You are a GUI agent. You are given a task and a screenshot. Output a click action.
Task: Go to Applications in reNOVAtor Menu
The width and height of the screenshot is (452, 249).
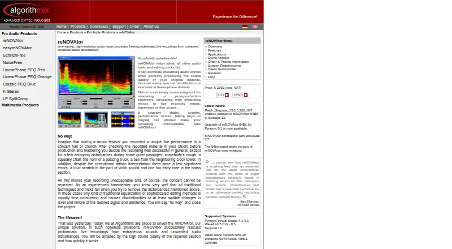coord(217,54)
